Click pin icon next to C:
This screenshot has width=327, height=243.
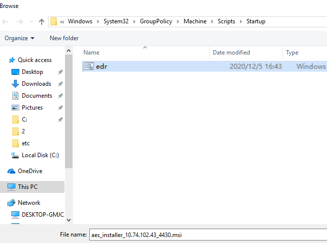(60, 120)
